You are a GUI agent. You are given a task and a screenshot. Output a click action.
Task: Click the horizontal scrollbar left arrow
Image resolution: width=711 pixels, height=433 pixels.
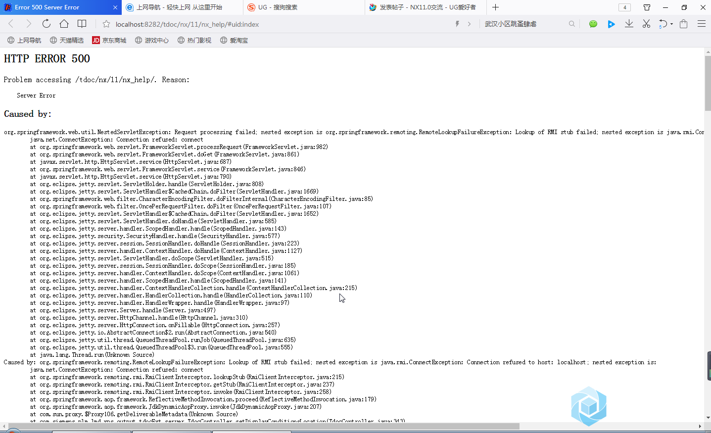coord(4,426)
